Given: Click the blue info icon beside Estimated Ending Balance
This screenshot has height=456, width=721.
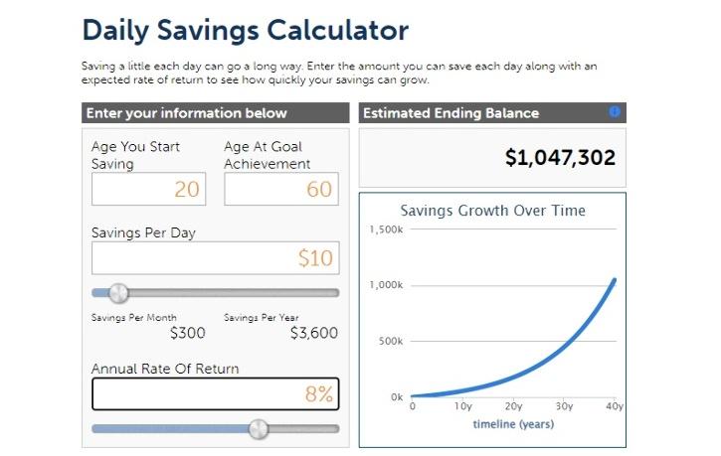Looking at the screenshot, I should (614, 112).
